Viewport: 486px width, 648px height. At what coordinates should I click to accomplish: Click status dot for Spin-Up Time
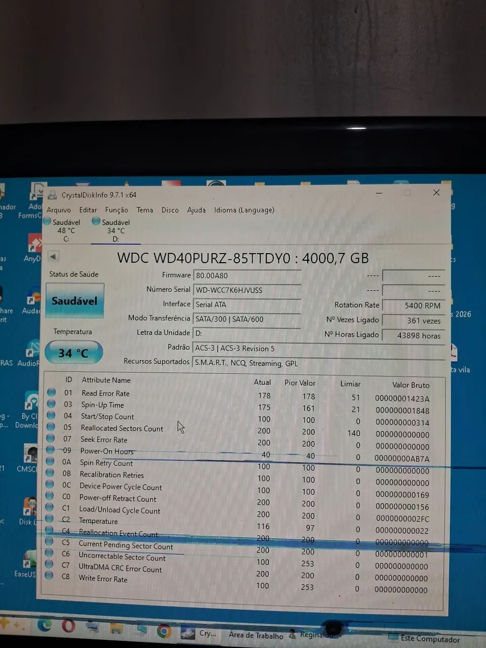point(51,404)
